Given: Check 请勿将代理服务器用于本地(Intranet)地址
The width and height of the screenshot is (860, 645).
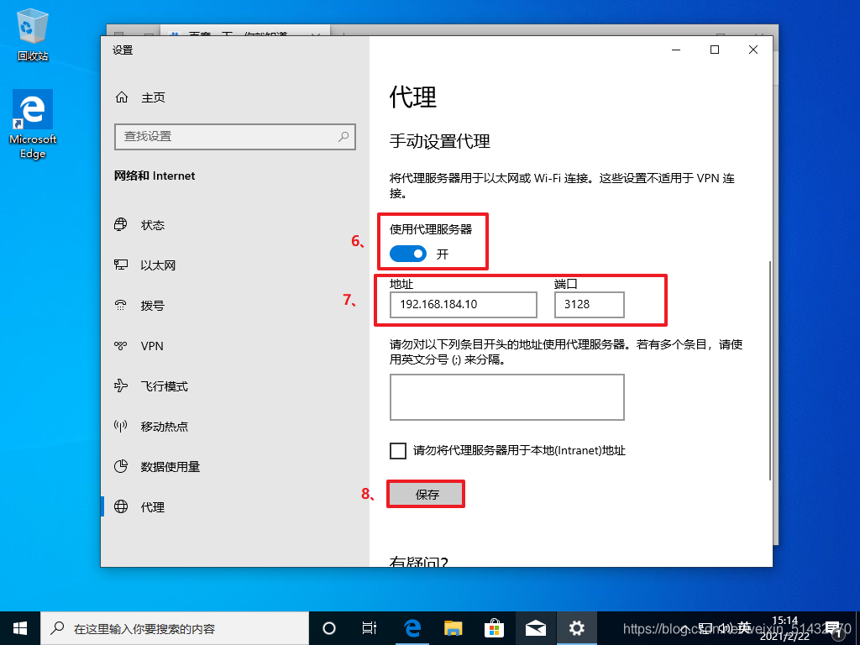Looking at the screenshot, I should (398, 451).
